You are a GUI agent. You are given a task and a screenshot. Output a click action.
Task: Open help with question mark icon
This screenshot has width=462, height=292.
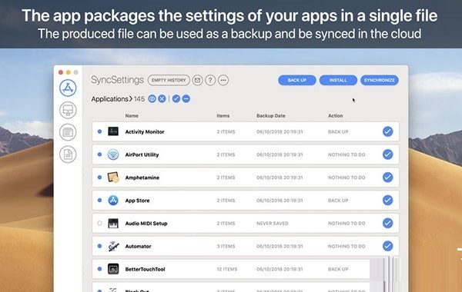click(210, 80)
